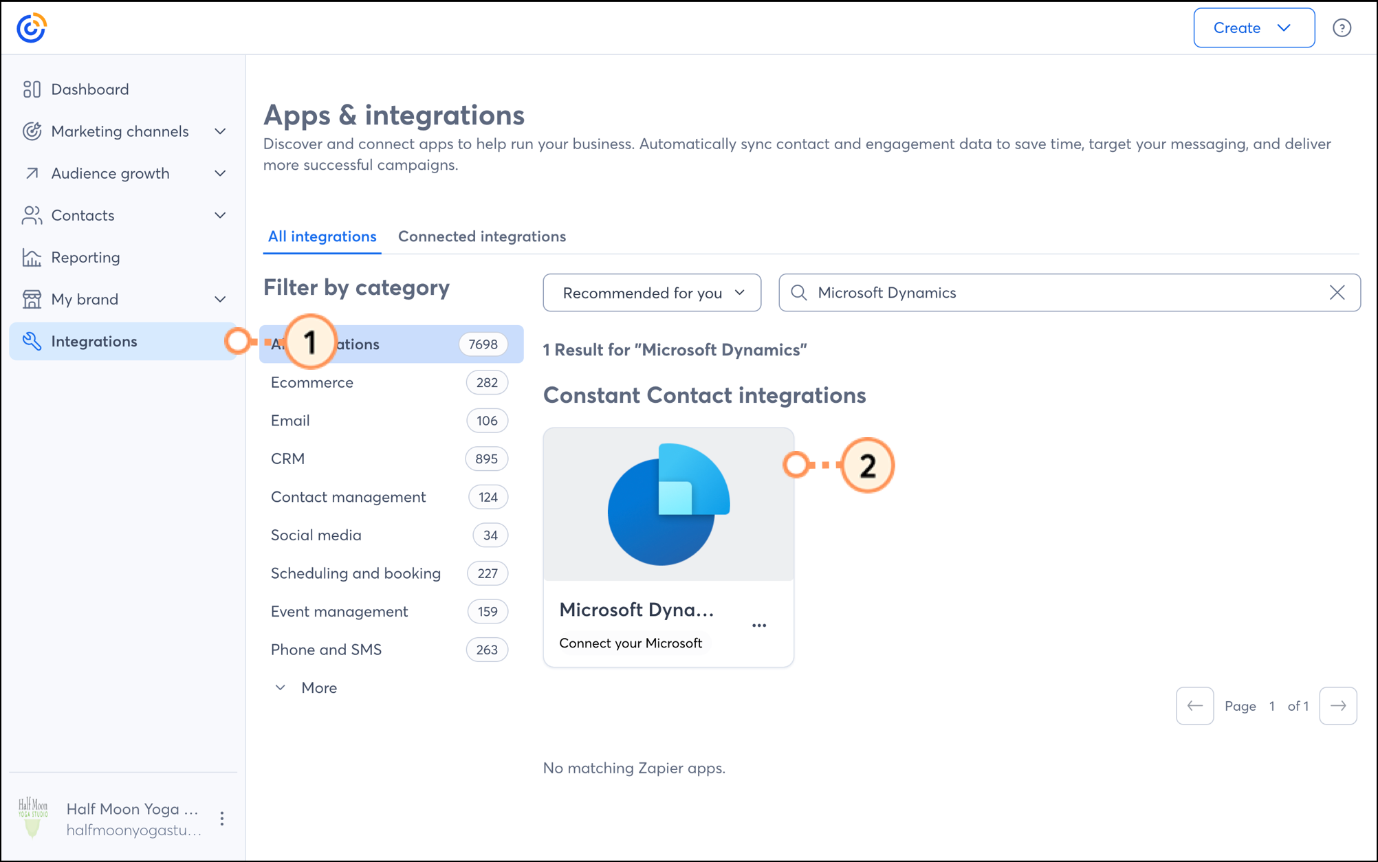
Task: Click the Half Moon Yoga studio avatar
Action: click(32, 817)
